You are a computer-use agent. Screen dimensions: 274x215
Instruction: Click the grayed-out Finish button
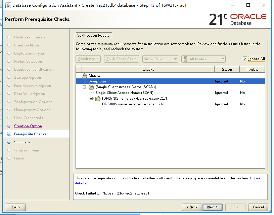click(235, 207)
